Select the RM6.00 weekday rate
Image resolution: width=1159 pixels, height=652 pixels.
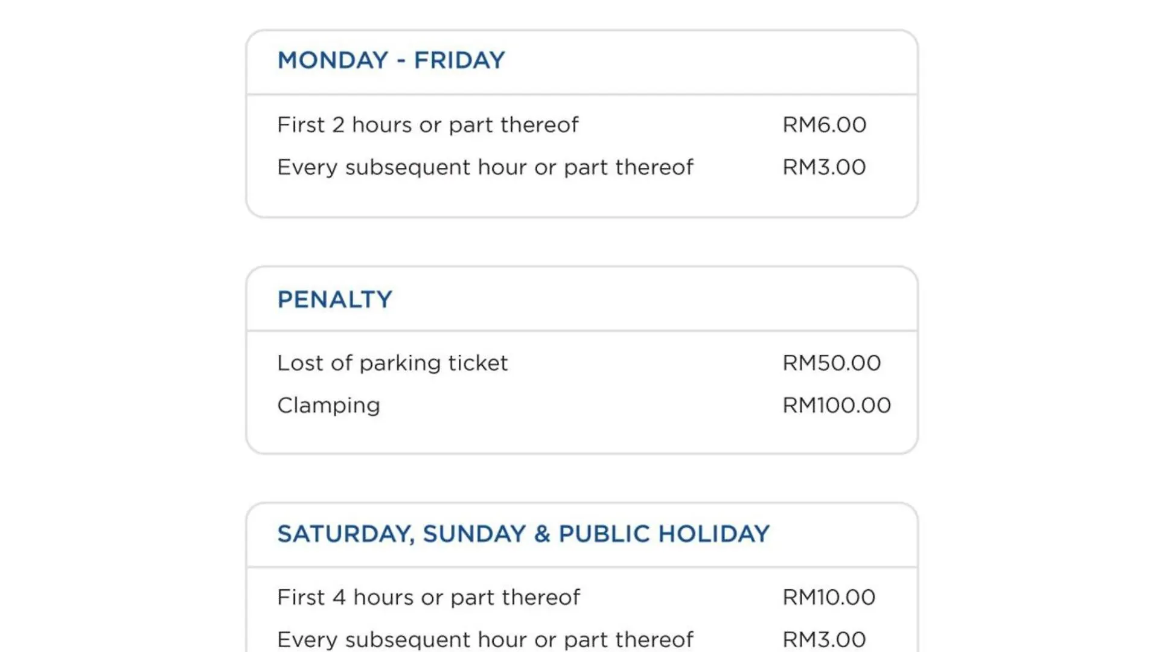[x=824, y=125]
